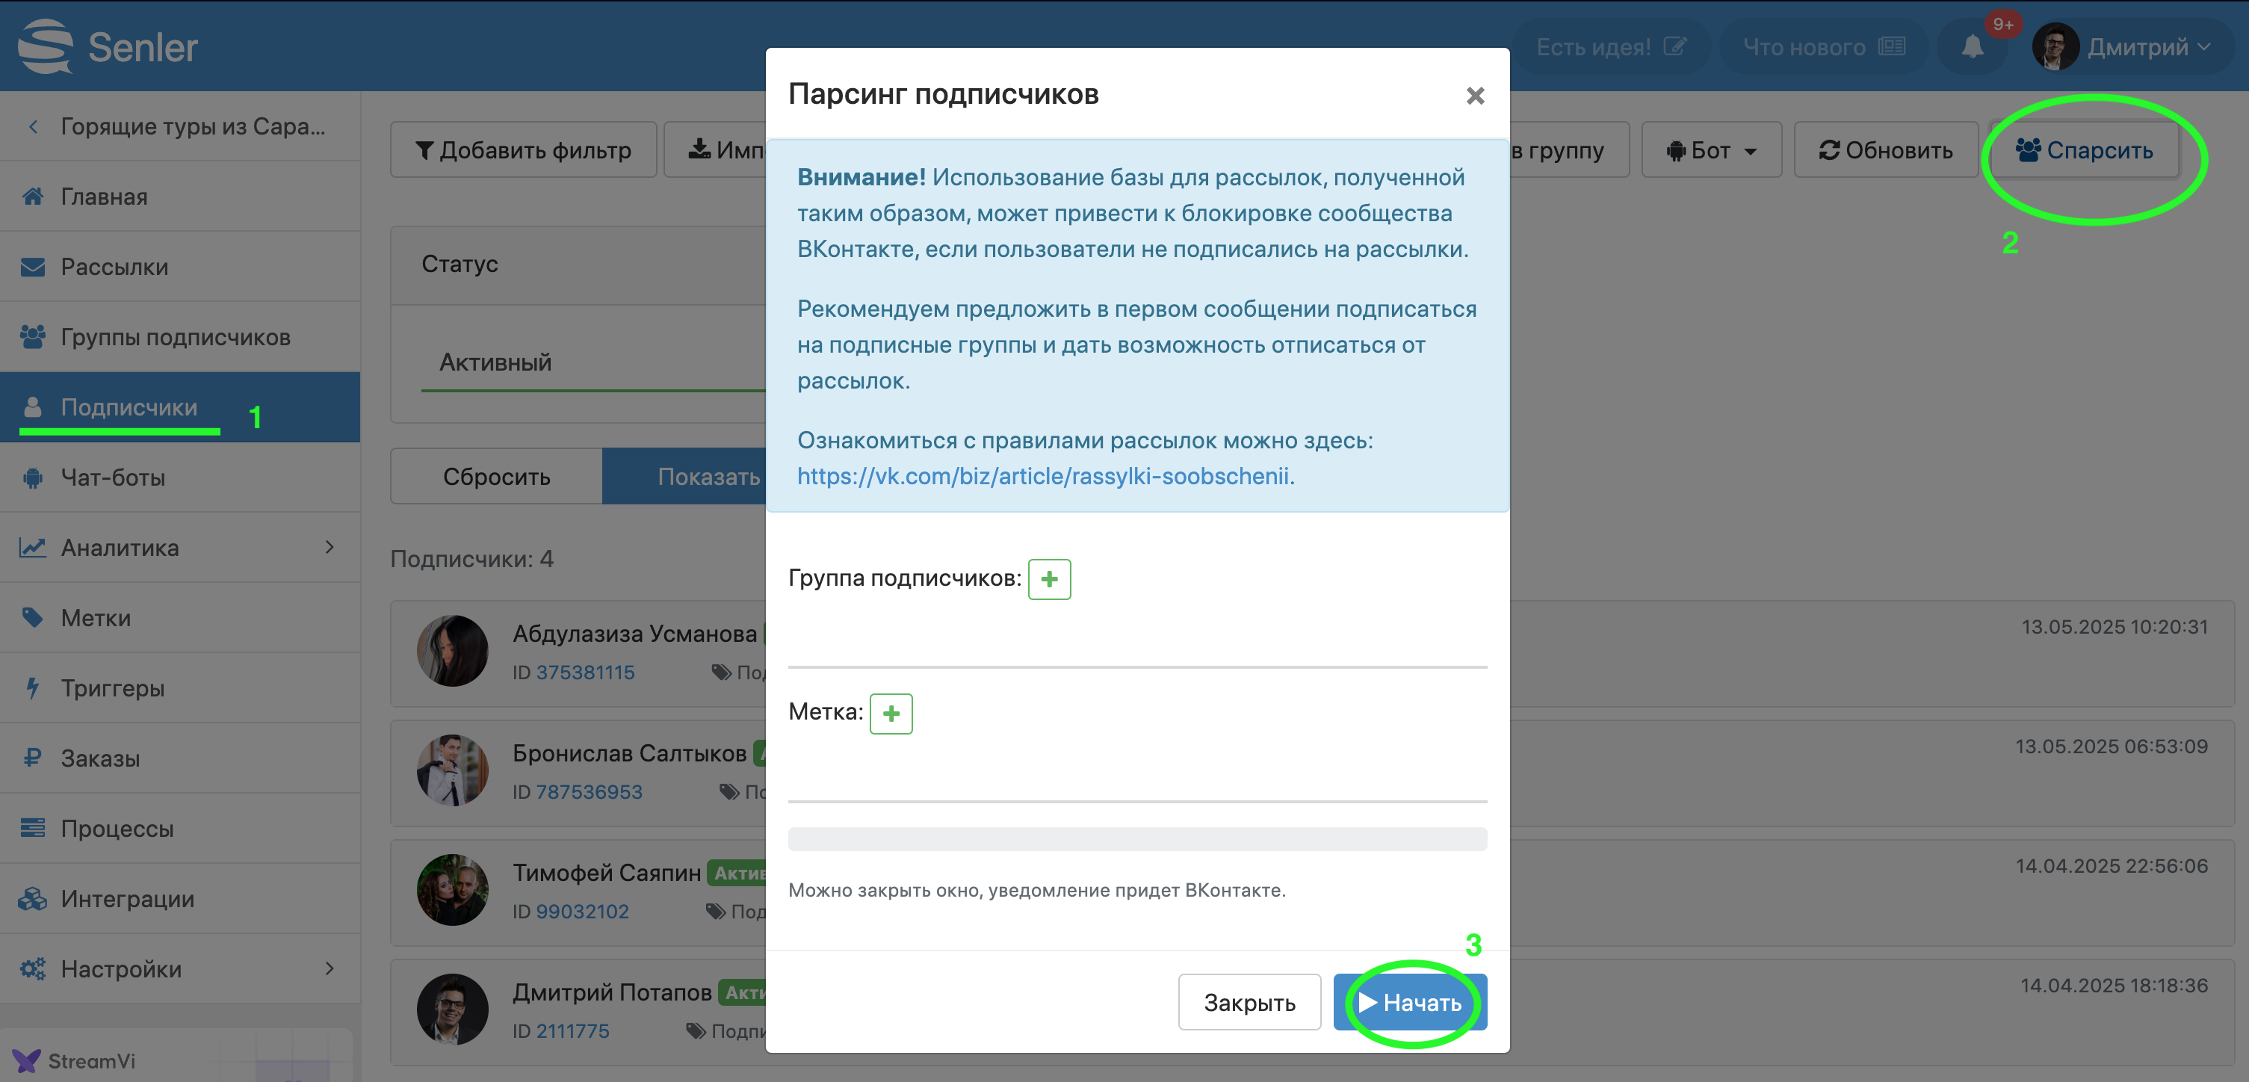Close the Парсинг подписчиков dialog with X
The height and width of the screenshot is (1082, 2249).
tap(1475, 95)
